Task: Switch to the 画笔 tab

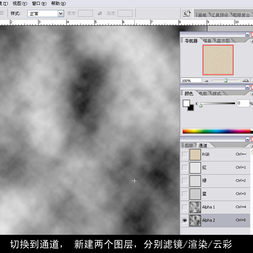Action: [202, 15]
